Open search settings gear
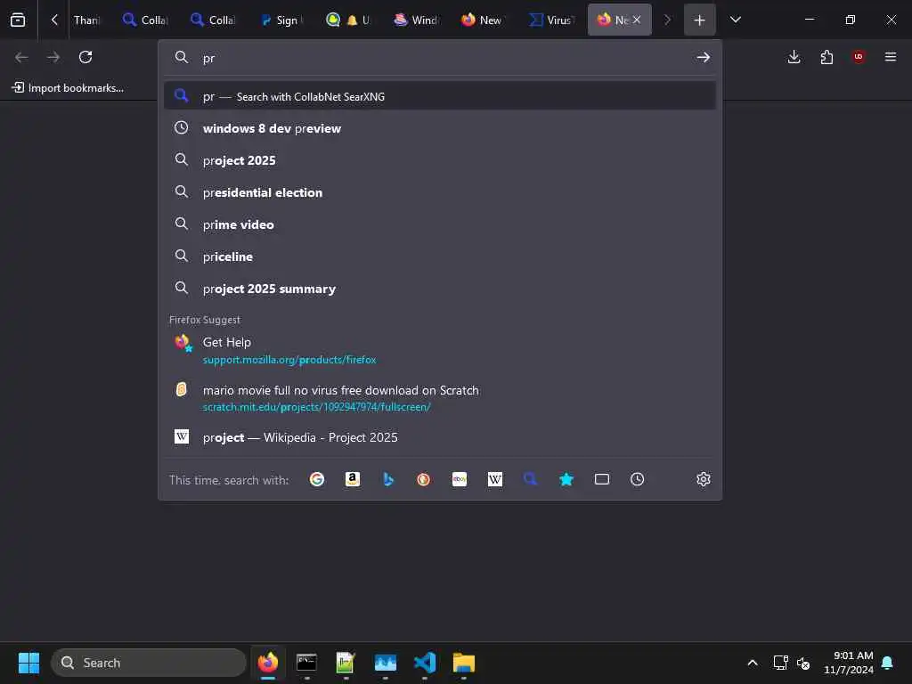 click(704, 479)
